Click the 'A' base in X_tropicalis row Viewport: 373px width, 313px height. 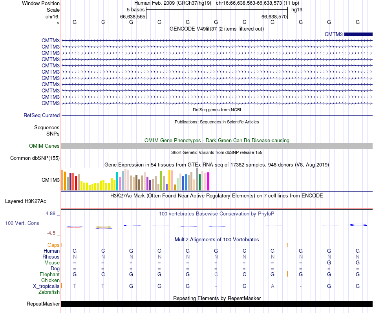tap(272, 286)
